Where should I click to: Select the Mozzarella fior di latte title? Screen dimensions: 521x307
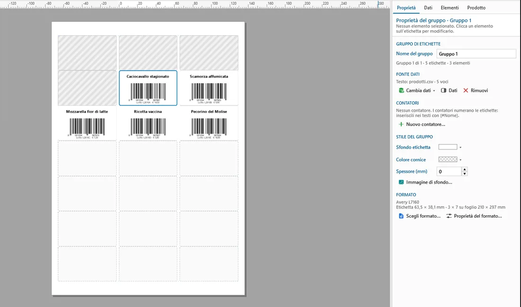(87, 112)
